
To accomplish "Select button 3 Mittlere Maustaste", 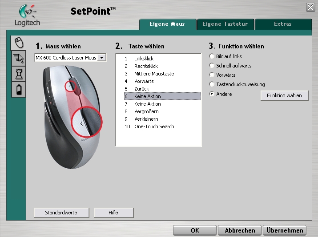I will click(x=162, y=74).
